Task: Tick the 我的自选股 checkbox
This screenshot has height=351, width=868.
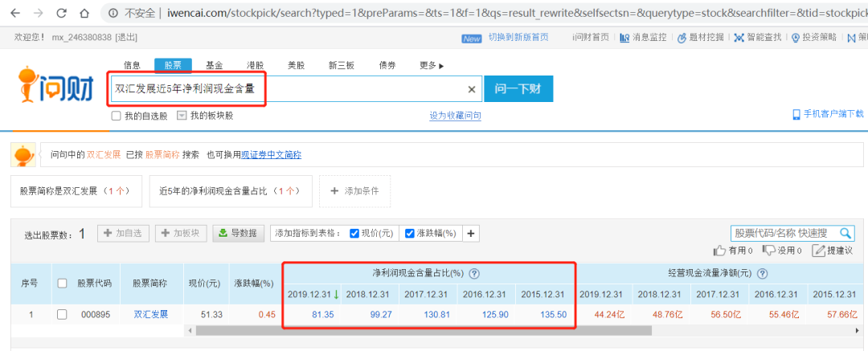Action: [117, 116]
